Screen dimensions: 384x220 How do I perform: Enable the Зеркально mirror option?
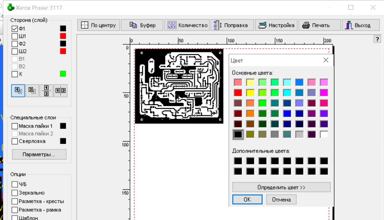[x=14, y=193]
